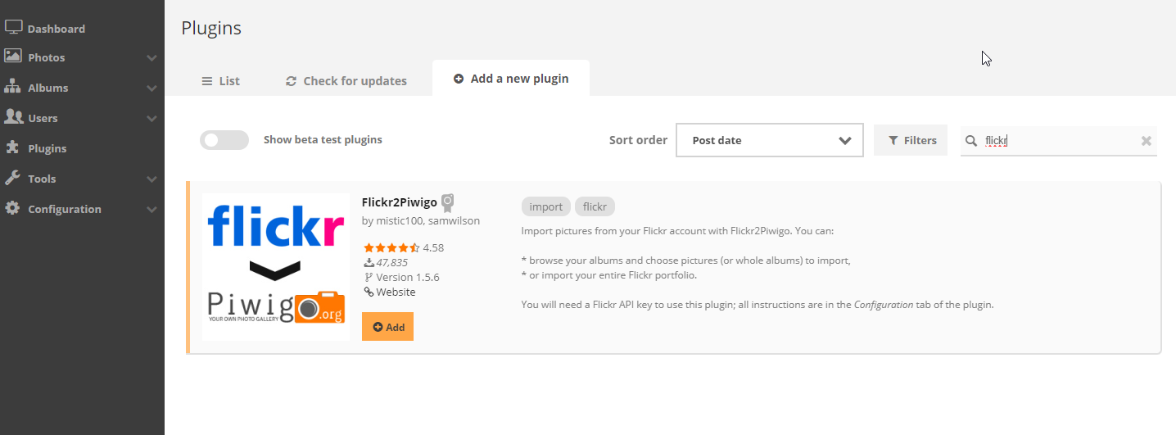Add the Flickr2Piwigo plugin
The width and height of the screenshot is (1176, 435).
(387, 326)
